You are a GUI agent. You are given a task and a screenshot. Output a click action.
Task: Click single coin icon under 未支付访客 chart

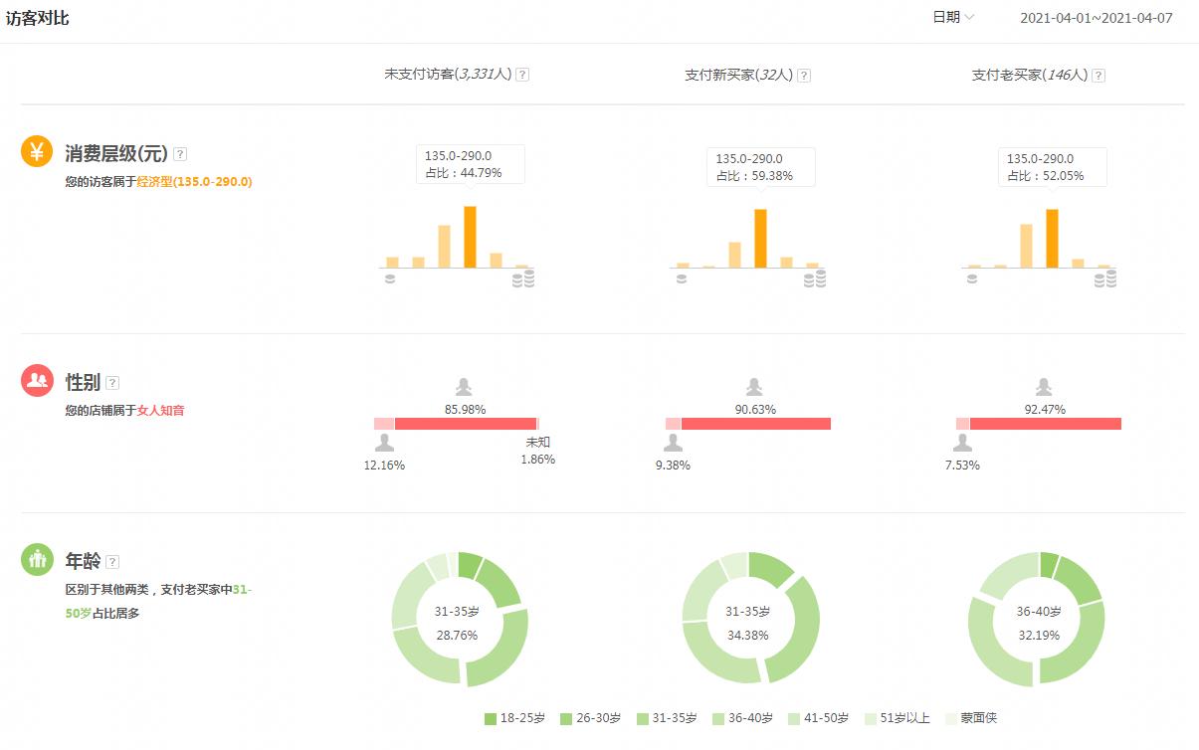[x=389, y=279]
